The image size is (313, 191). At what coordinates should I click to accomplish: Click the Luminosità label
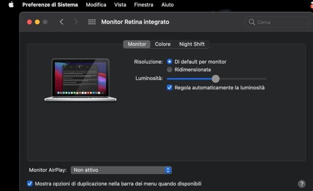pyautogui.click(x=149, y=78)
